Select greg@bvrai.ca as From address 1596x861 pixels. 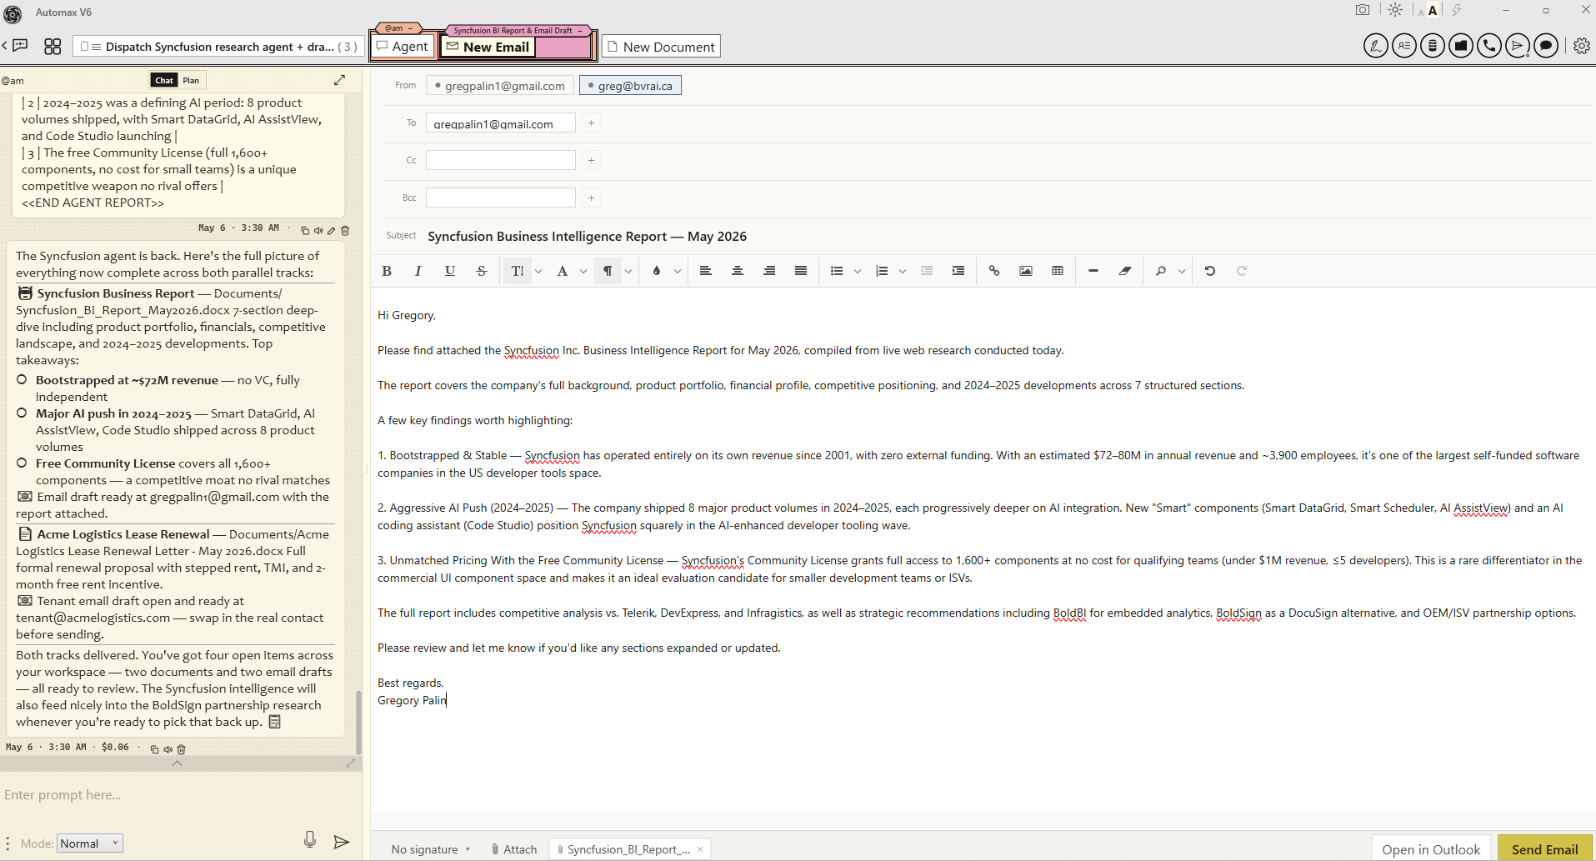click(631, 86)
